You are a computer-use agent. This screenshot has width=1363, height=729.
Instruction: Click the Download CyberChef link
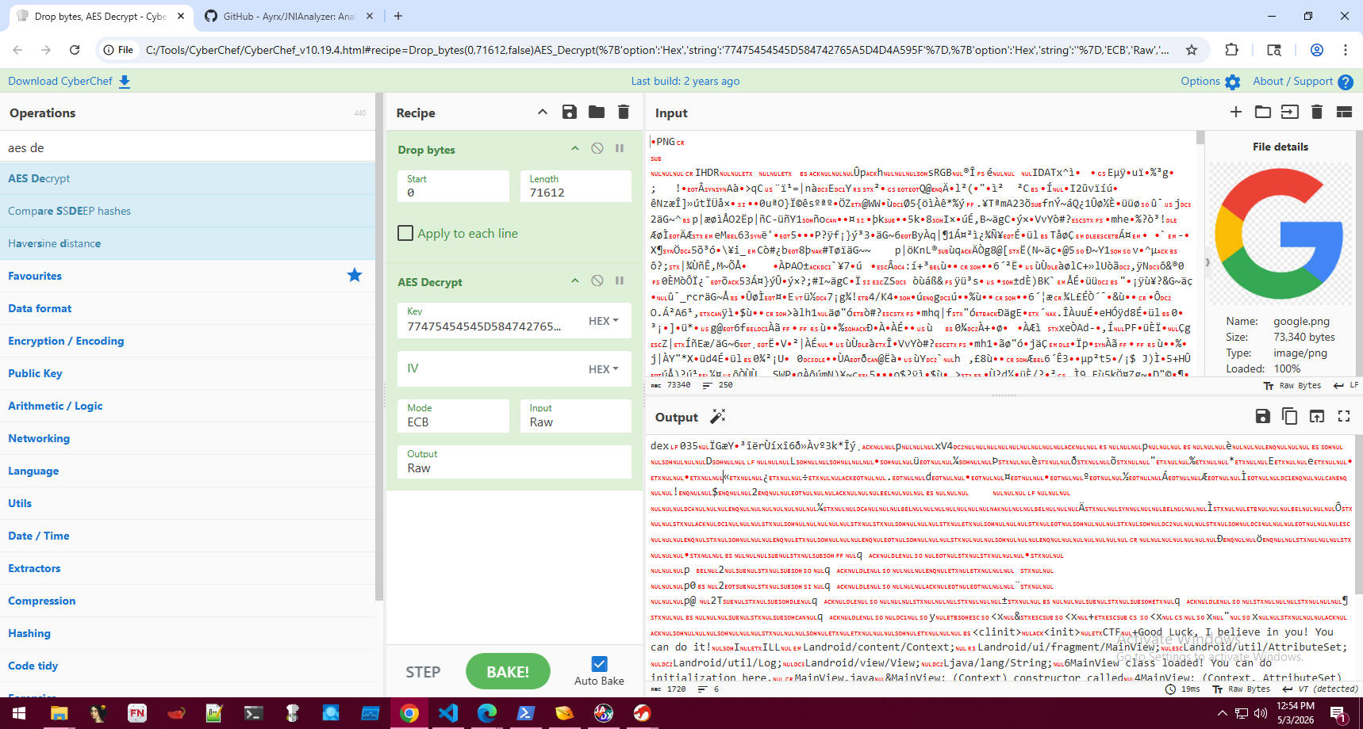(60, 81)
